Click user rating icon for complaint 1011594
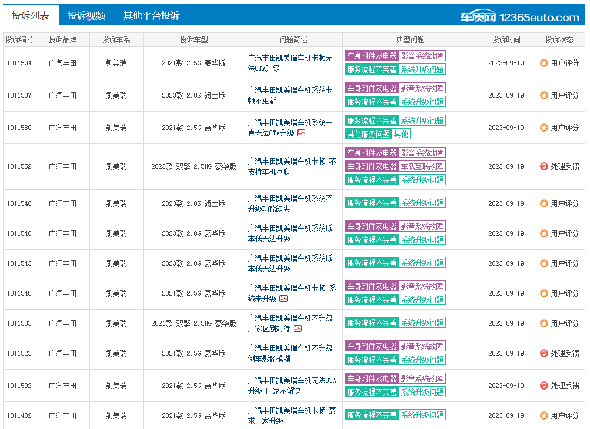The image size is (590, 429). 544,63
